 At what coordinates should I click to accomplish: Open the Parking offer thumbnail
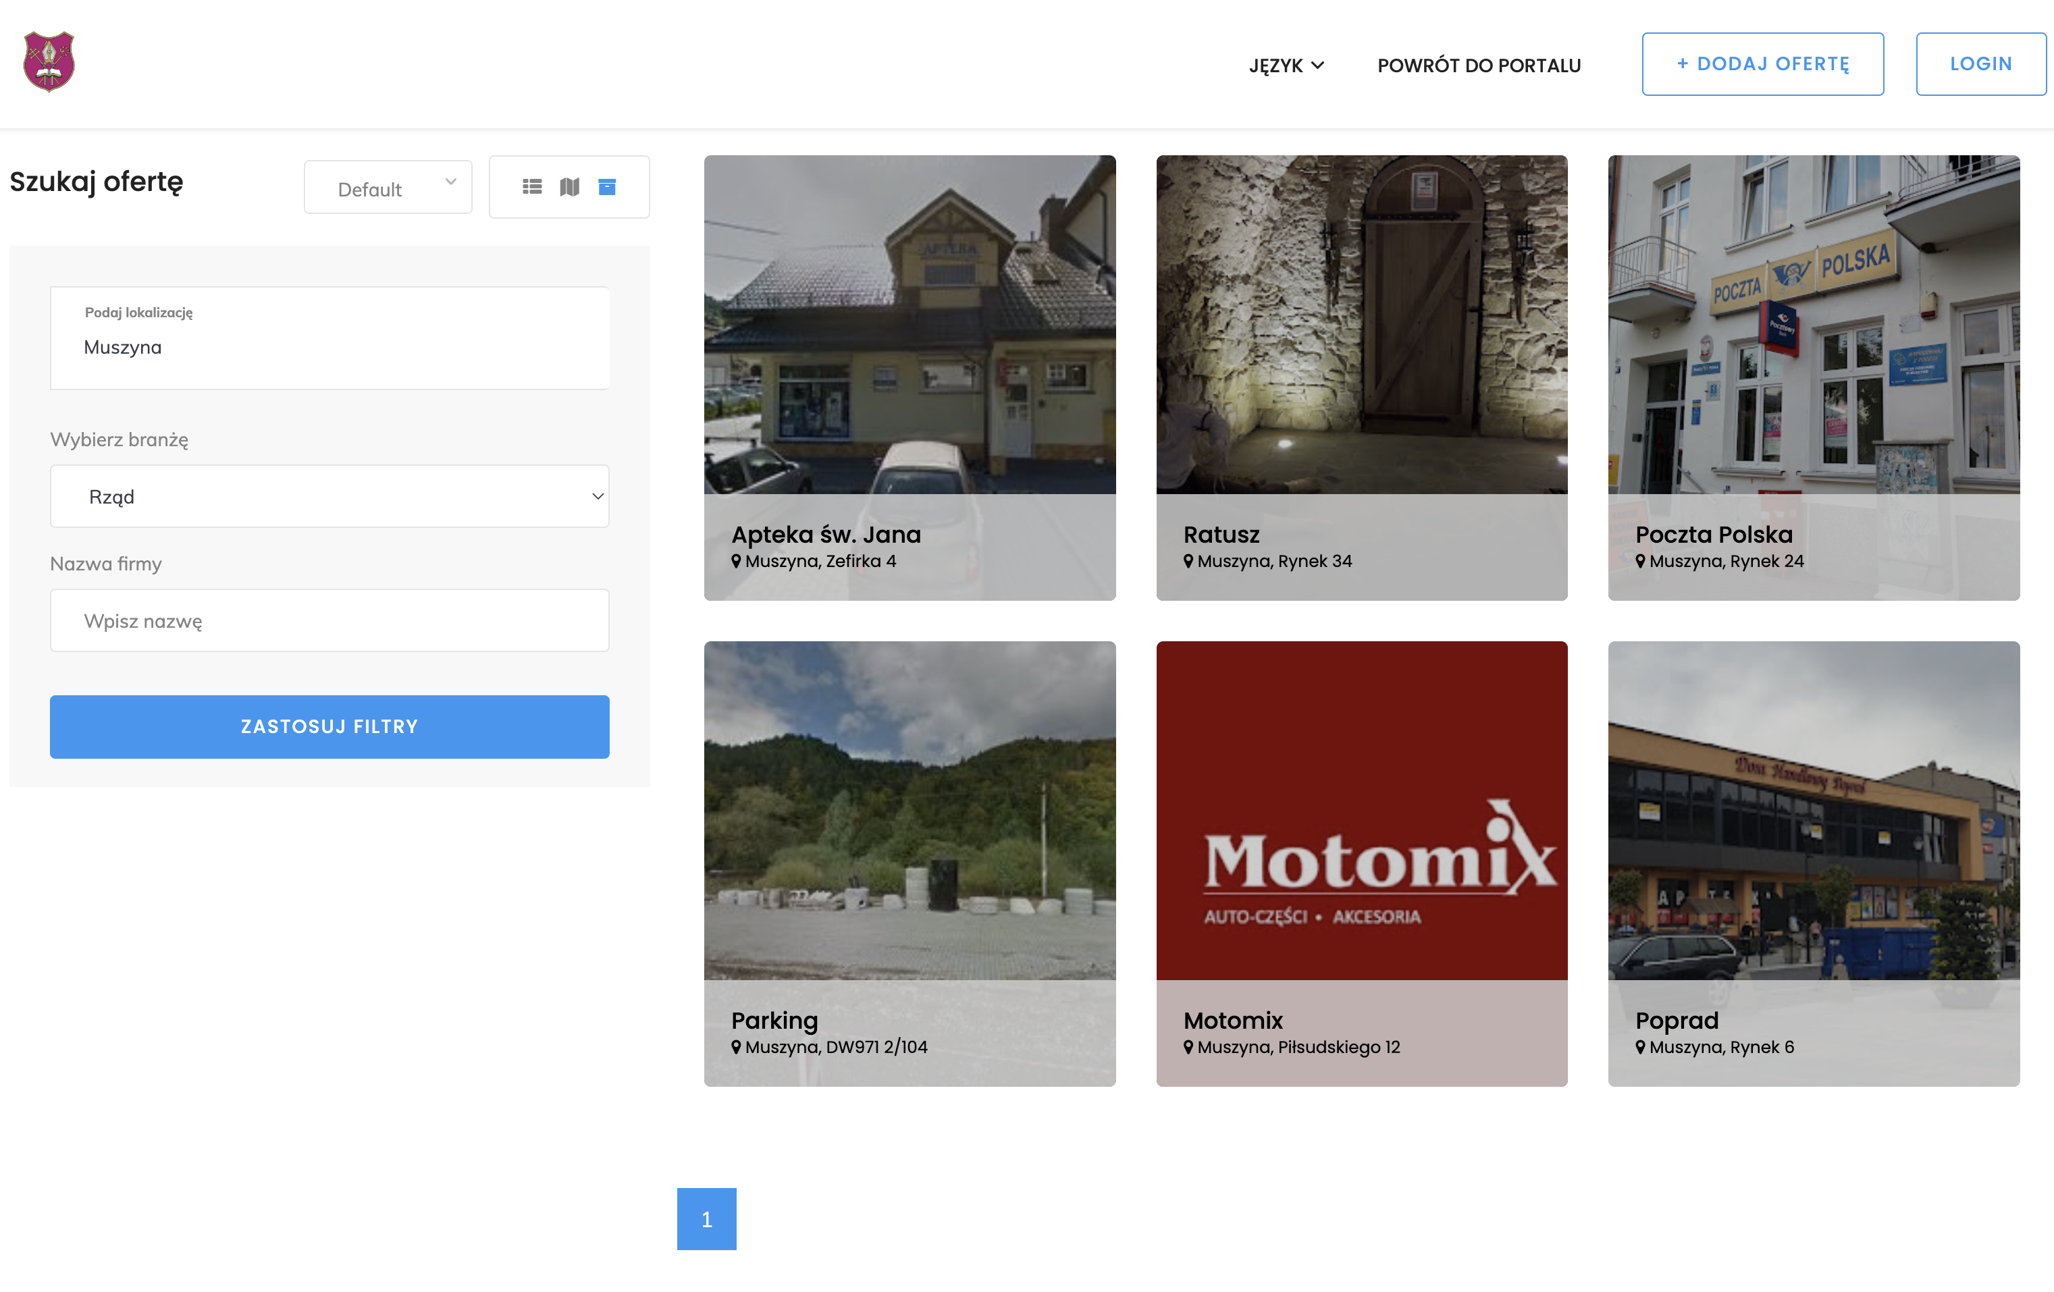pos(910,810)
